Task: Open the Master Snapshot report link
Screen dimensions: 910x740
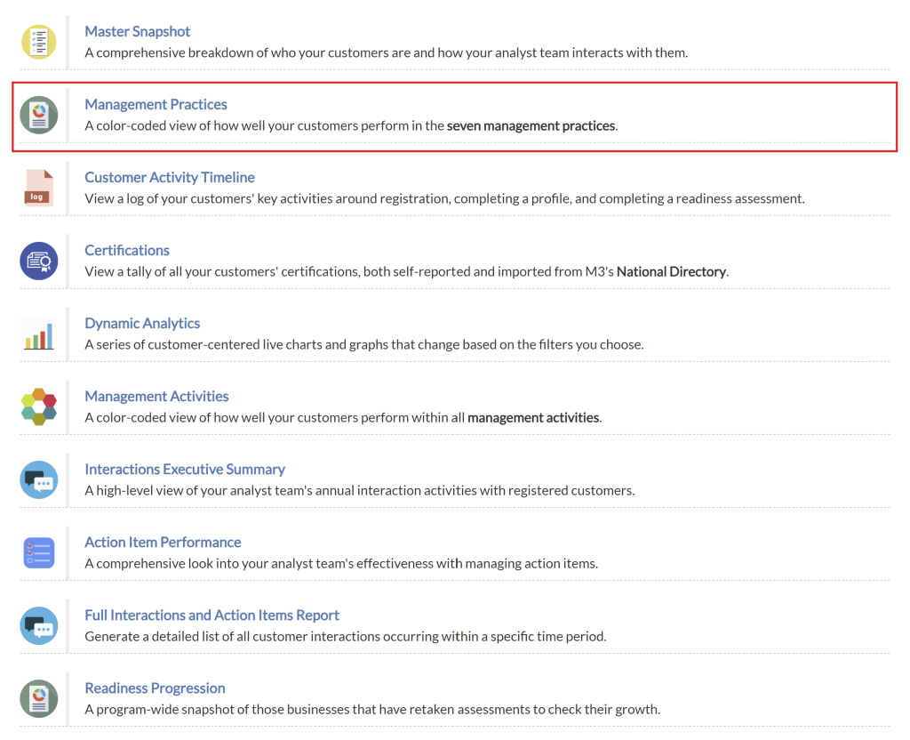Action: click(x=137, y=31)
